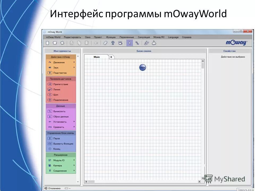The height and width of the screenshot is (191, 255).
Task: Click the Пауза hourglass icon
Action: point(50,138)
